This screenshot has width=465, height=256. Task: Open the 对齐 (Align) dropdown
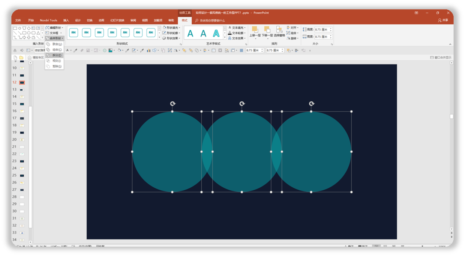coord(293,28)
